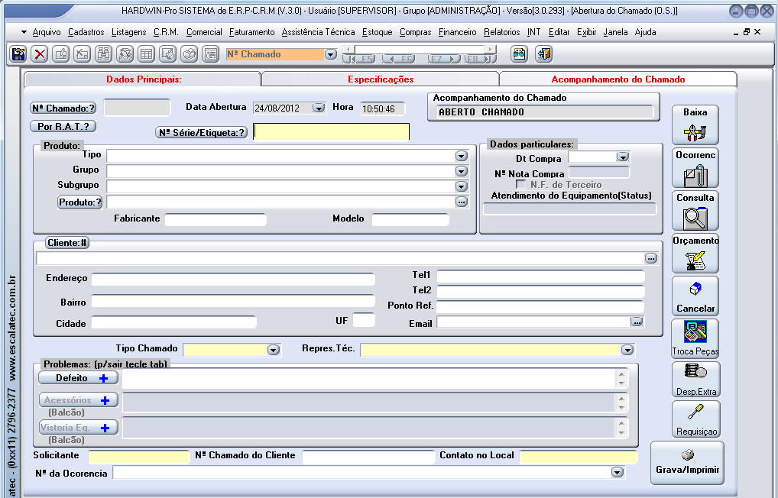Toggle the N.F. de Terceiro checkbox
778x498 pixels.
[522, 185]
